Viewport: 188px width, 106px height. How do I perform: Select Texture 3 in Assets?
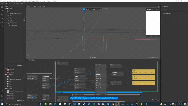(x=11, y=72)
